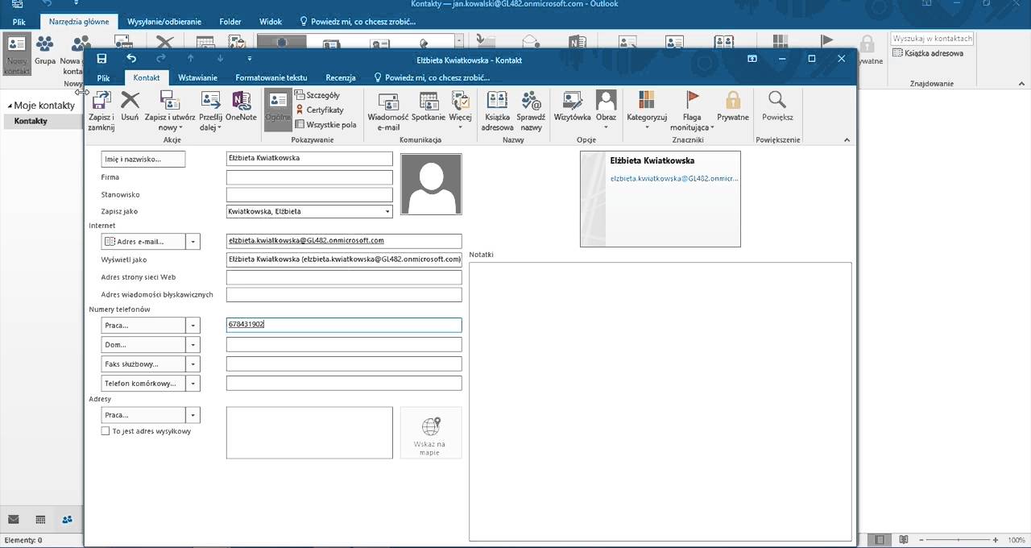Select the Kontakt ribbon tab

(147, 78)
